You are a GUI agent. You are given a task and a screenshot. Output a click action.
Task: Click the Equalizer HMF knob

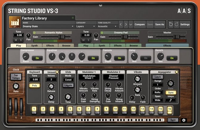pyautogui.click(x=72, y=56)
